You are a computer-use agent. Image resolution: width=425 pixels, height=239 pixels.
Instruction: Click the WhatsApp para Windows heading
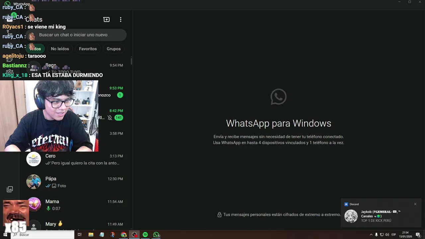point(279,123)
